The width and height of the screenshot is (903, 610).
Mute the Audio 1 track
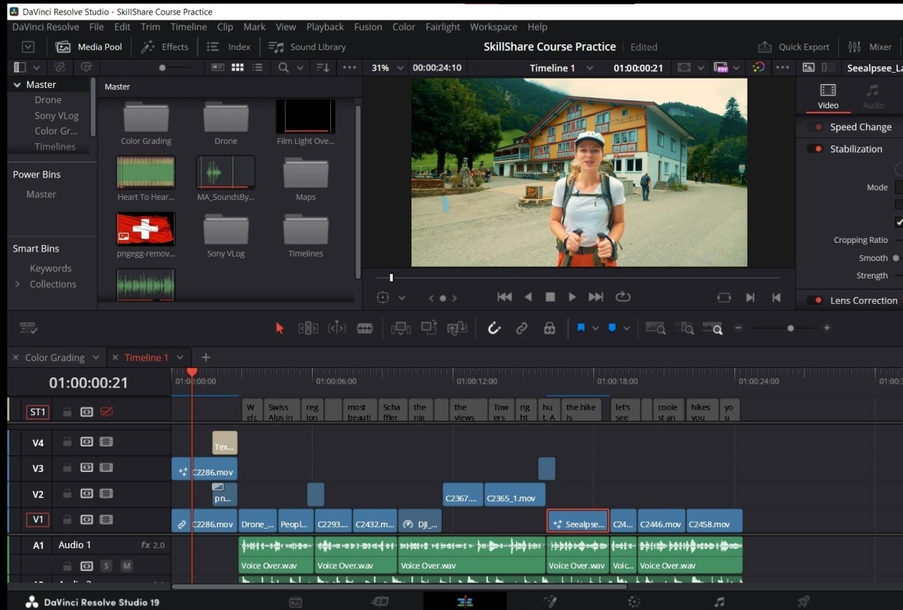point(127,566)
